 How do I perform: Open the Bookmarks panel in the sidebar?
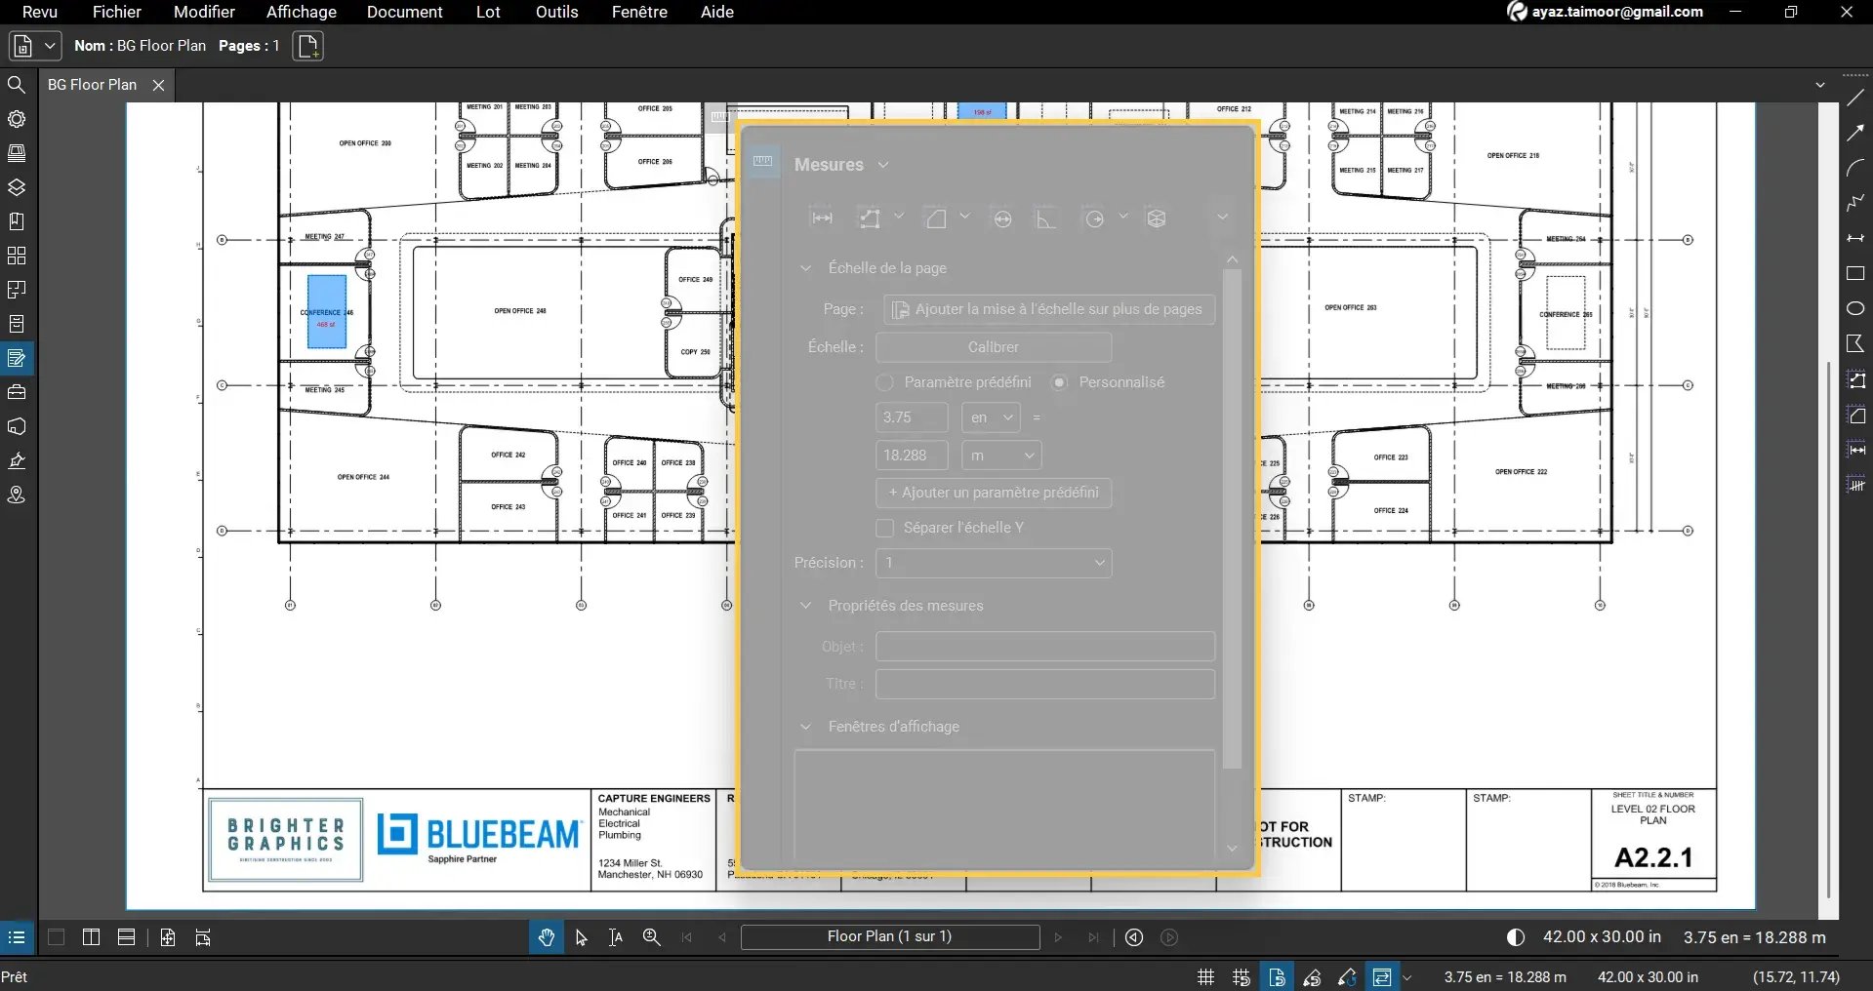(x=17, y=221)
